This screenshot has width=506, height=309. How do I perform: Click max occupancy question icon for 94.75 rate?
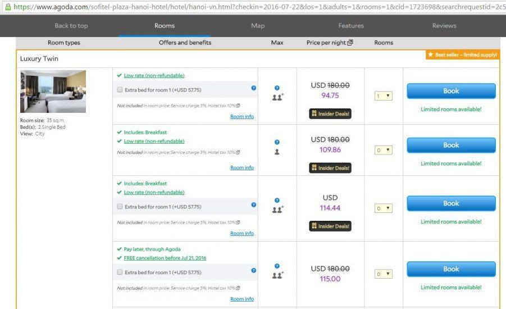tap(277, 88)
